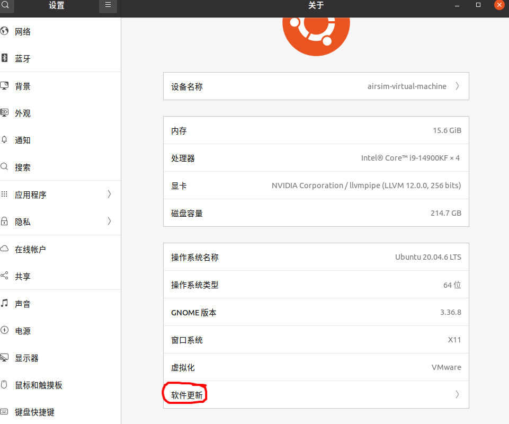Click the NVIDIA Corporation graphics value
The width and height of the screenshot is (509, 424).
[x=366, y=185]
